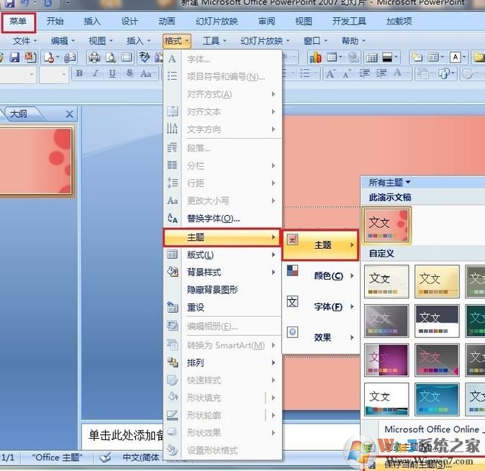Click theme fonts icon beside 字体(F)
The height and width of the screenshot is (471, 485).
[x=292, y=301]
